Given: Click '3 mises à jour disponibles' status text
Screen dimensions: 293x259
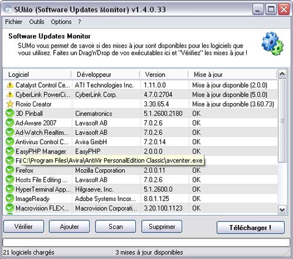Looking at the screenshot, I should tap(149, 253).
